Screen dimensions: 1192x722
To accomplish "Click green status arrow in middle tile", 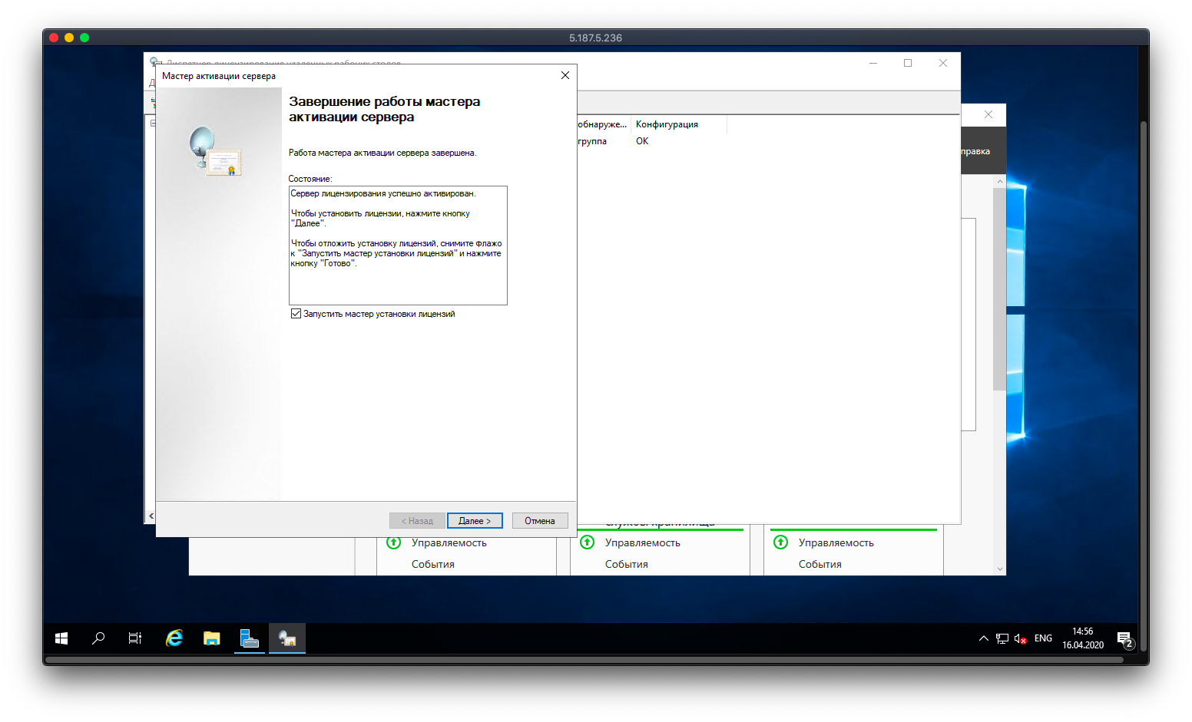I will tap(588, 542).
